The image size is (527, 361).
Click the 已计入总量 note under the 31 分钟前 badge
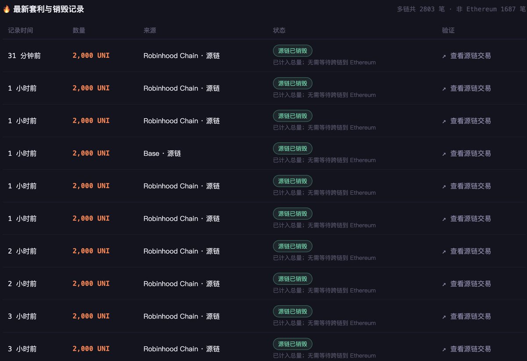[325, 63]
